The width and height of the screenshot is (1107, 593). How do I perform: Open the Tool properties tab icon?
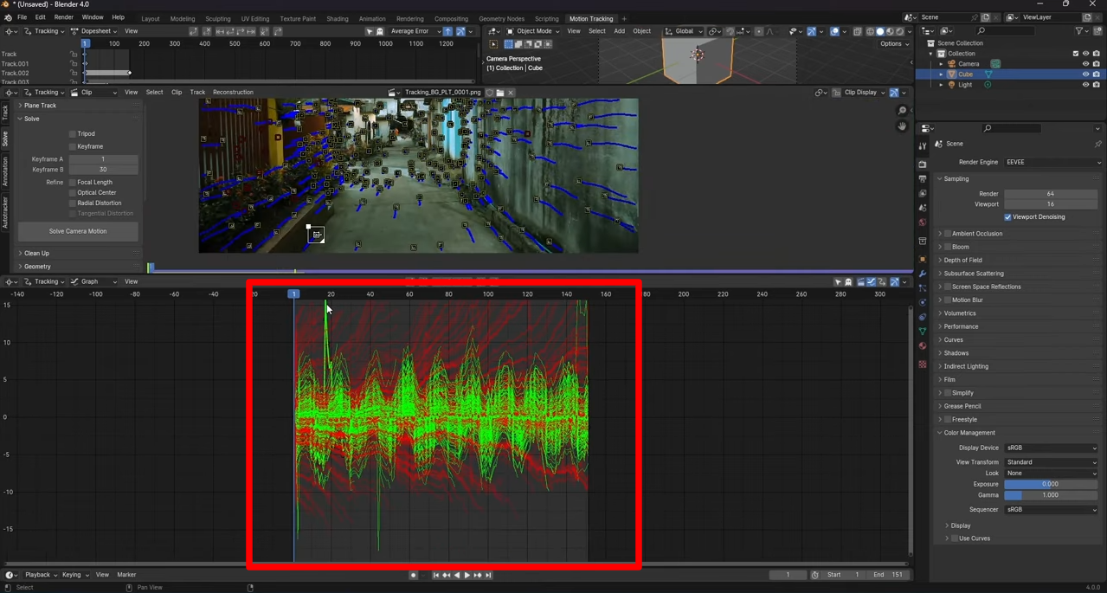tap(923, 146)
